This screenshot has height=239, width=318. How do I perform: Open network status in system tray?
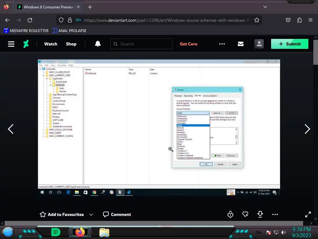[x=276, y=232]
